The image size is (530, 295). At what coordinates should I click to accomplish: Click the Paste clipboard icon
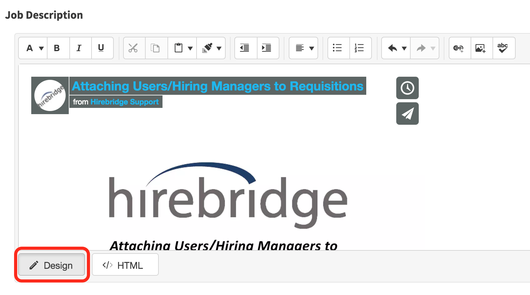click(x=178, y=48)
